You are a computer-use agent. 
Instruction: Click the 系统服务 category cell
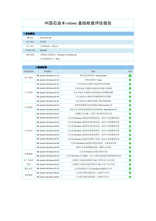tap(29, 154)
